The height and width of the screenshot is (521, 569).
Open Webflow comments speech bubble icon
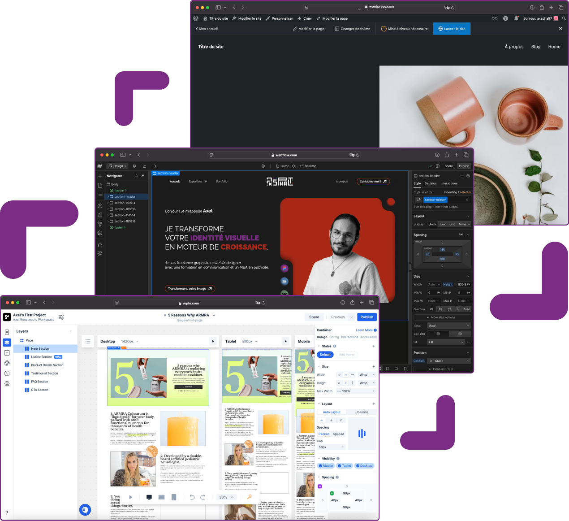(x=438, y=166)
